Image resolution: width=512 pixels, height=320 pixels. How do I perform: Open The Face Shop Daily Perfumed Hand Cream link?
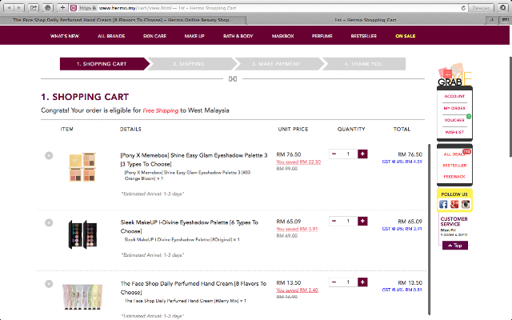[194, 288]
